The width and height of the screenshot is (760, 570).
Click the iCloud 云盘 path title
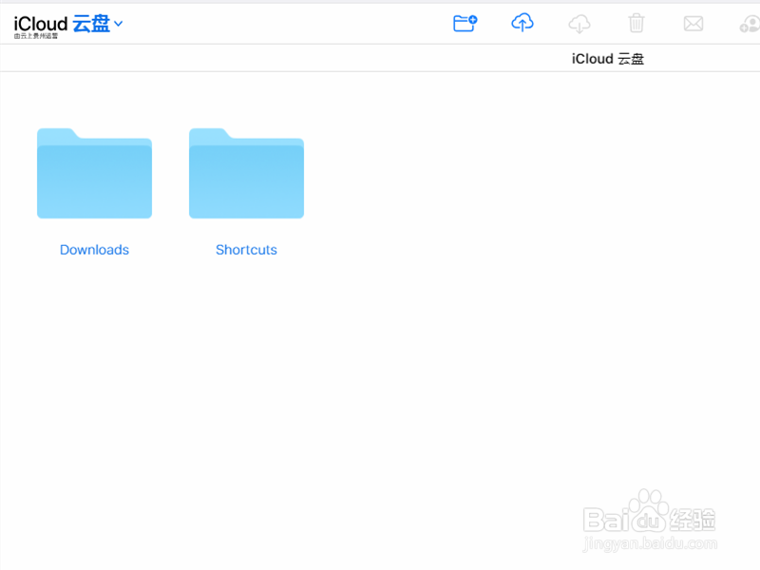pos(608,59)
